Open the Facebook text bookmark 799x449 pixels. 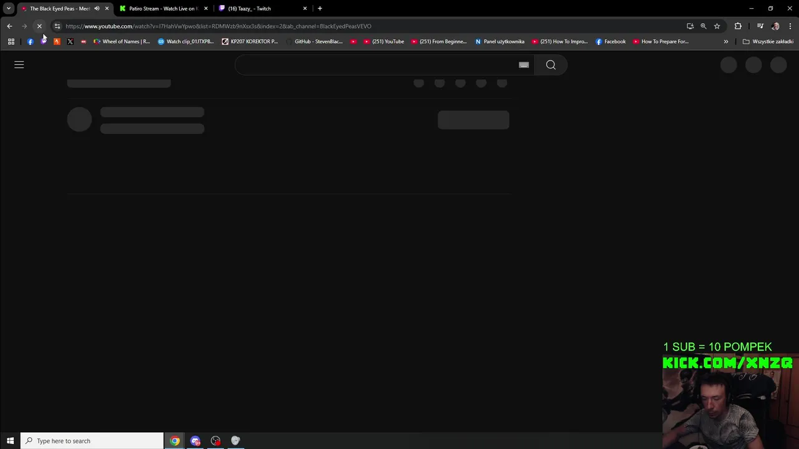click(610, 42)
